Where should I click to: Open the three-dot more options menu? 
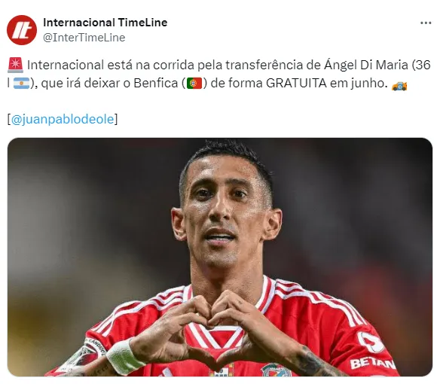[x=426, y=23]
